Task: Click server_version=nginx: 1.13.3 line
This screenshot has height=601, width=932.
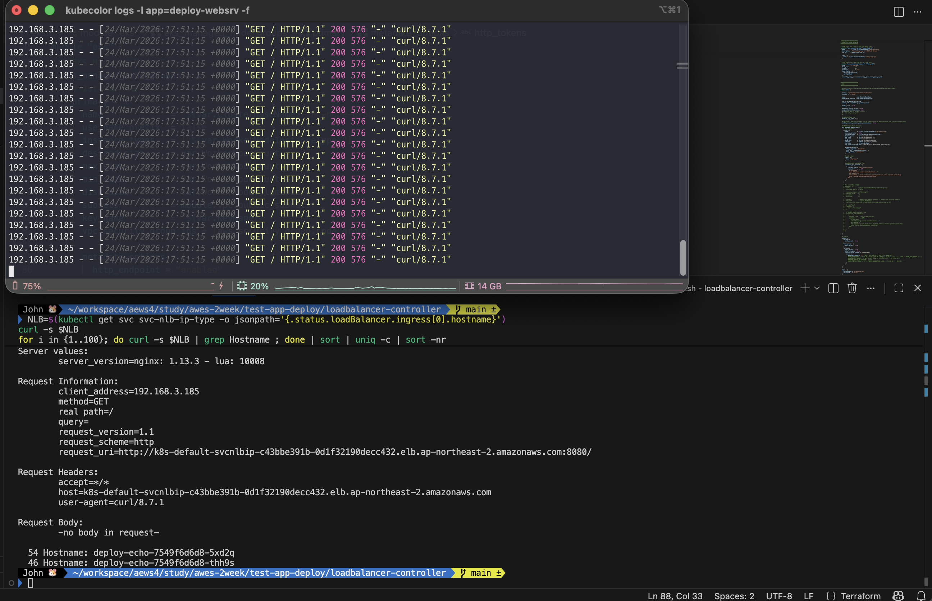Action: click(x=161, y=361)
